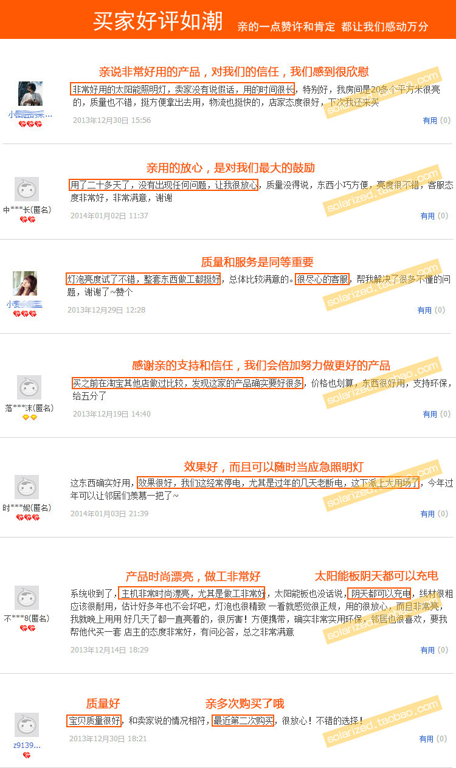Click 有用 on the 2014年01月02日 11:37 review
456x768 pixels.
tap(427, 215)
